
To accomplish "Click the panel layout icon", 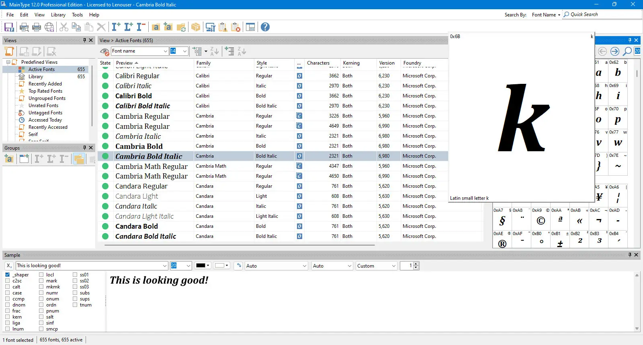I will pyautogui.click(x=250, y=27).
